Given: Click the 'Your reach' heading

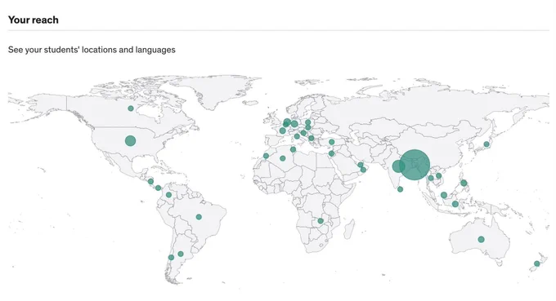Looking at the screenshot, I should point(34,20).
